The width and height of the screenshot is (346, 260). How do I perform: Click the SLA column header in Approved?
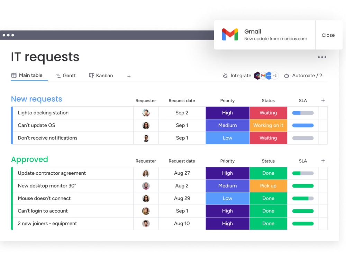coord(303,161)
